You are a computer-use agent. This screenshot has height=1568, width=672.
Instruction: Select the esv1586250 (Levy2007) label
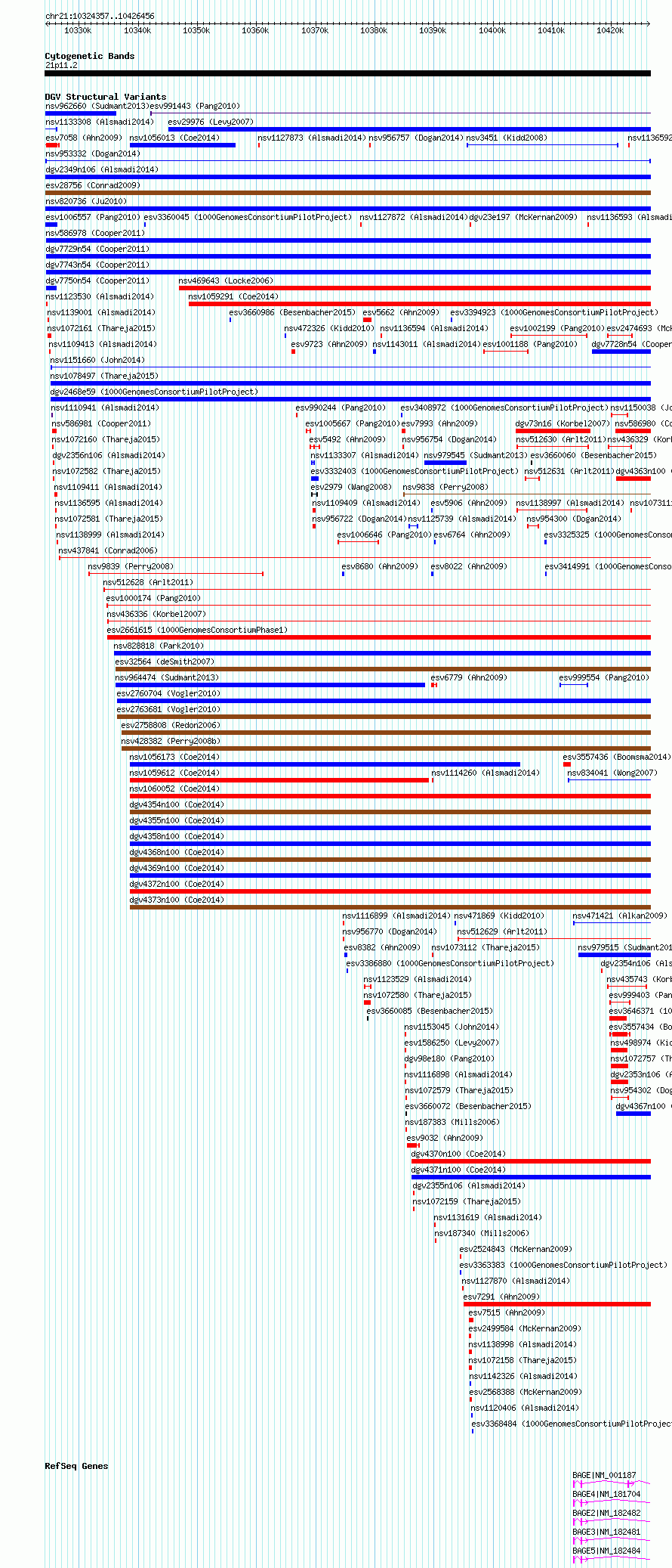click(x=452, y=1043)
